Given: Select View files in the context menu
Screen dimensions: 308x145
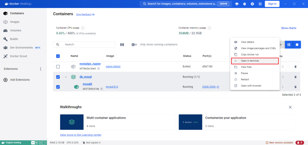Looking at the screenshot, I should point(255,67).
